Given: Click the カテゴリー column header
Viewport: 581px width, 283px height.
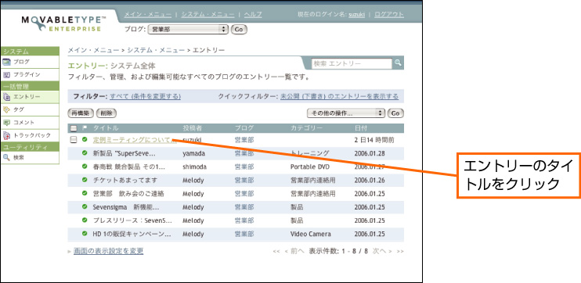Looking at the screenshot, I should [x=306, y=128].
